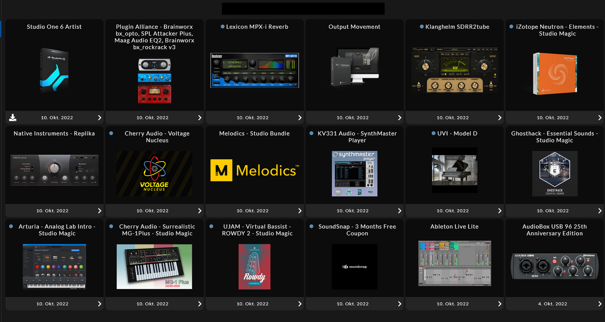
Task: Open the Output Movement product image
Action: (x=354, y=66)
